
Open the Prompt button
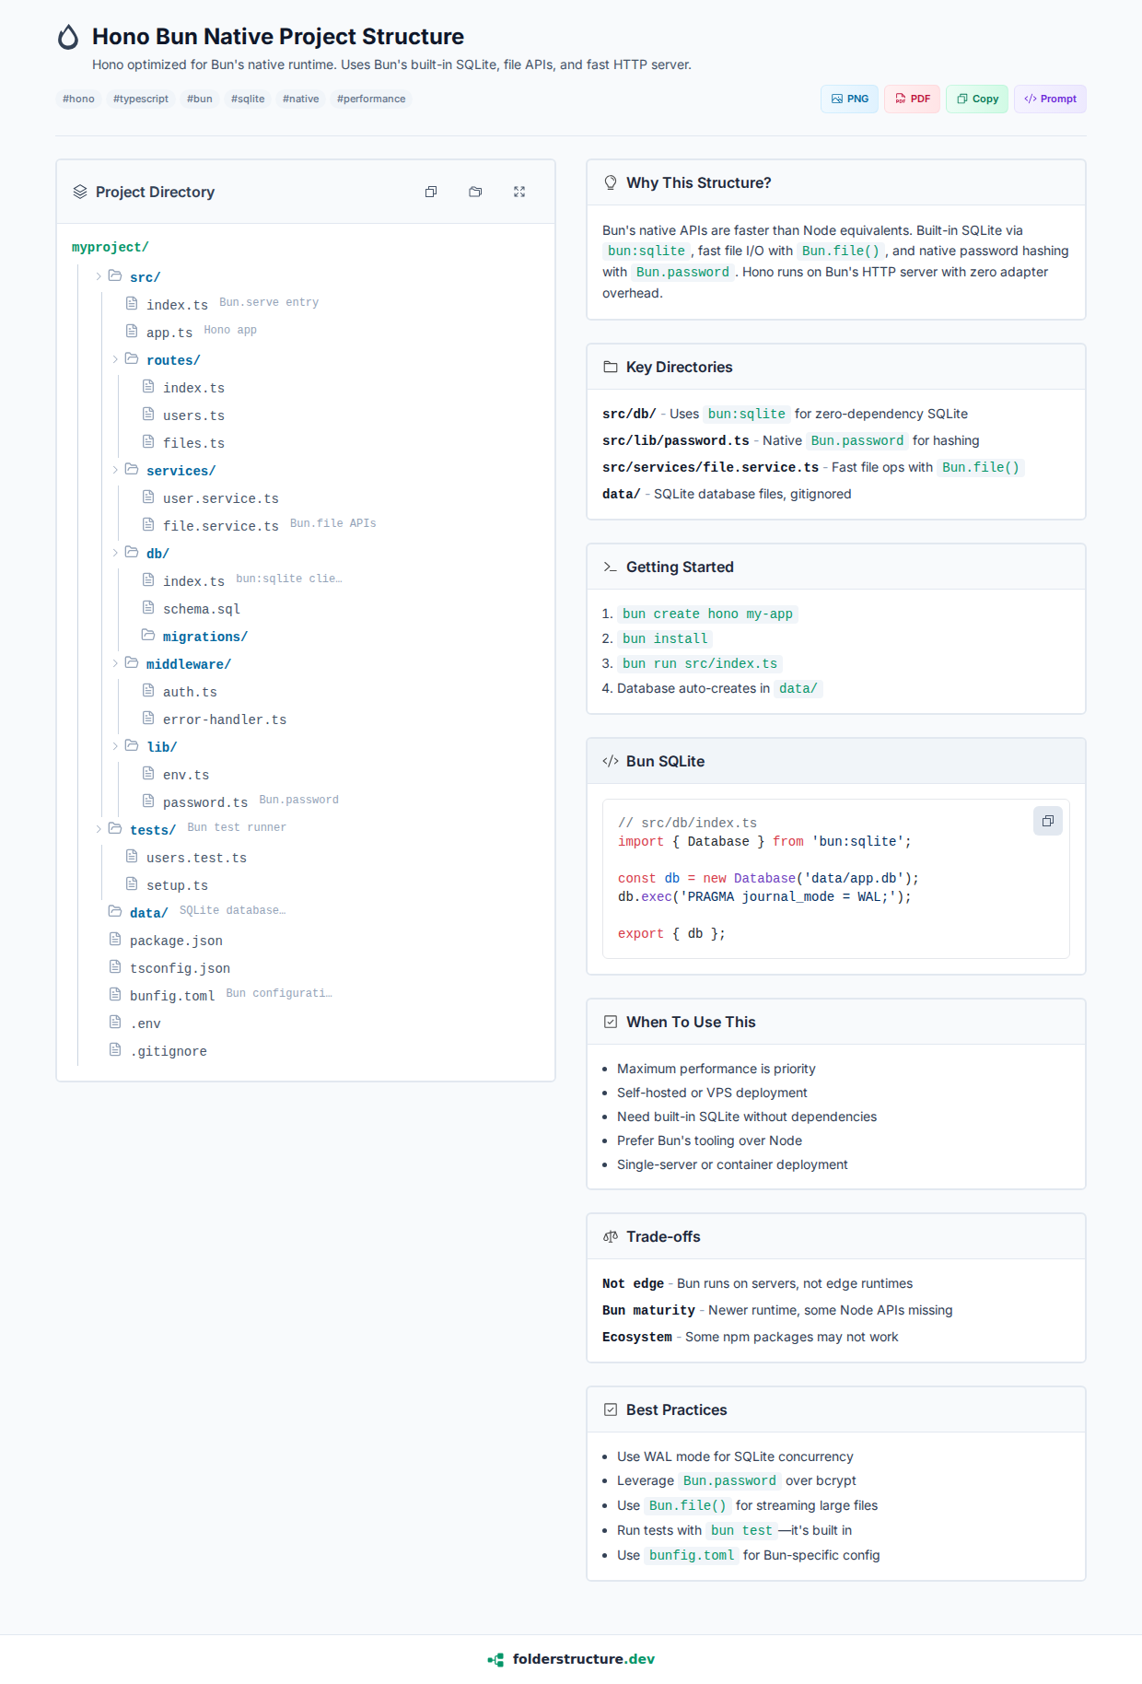pos(1050,99)
